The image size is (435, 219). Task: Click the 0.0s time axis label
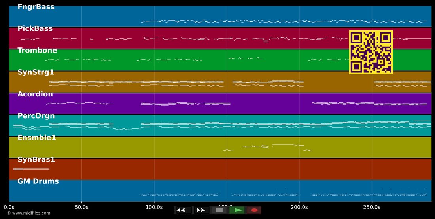[9, 207]
